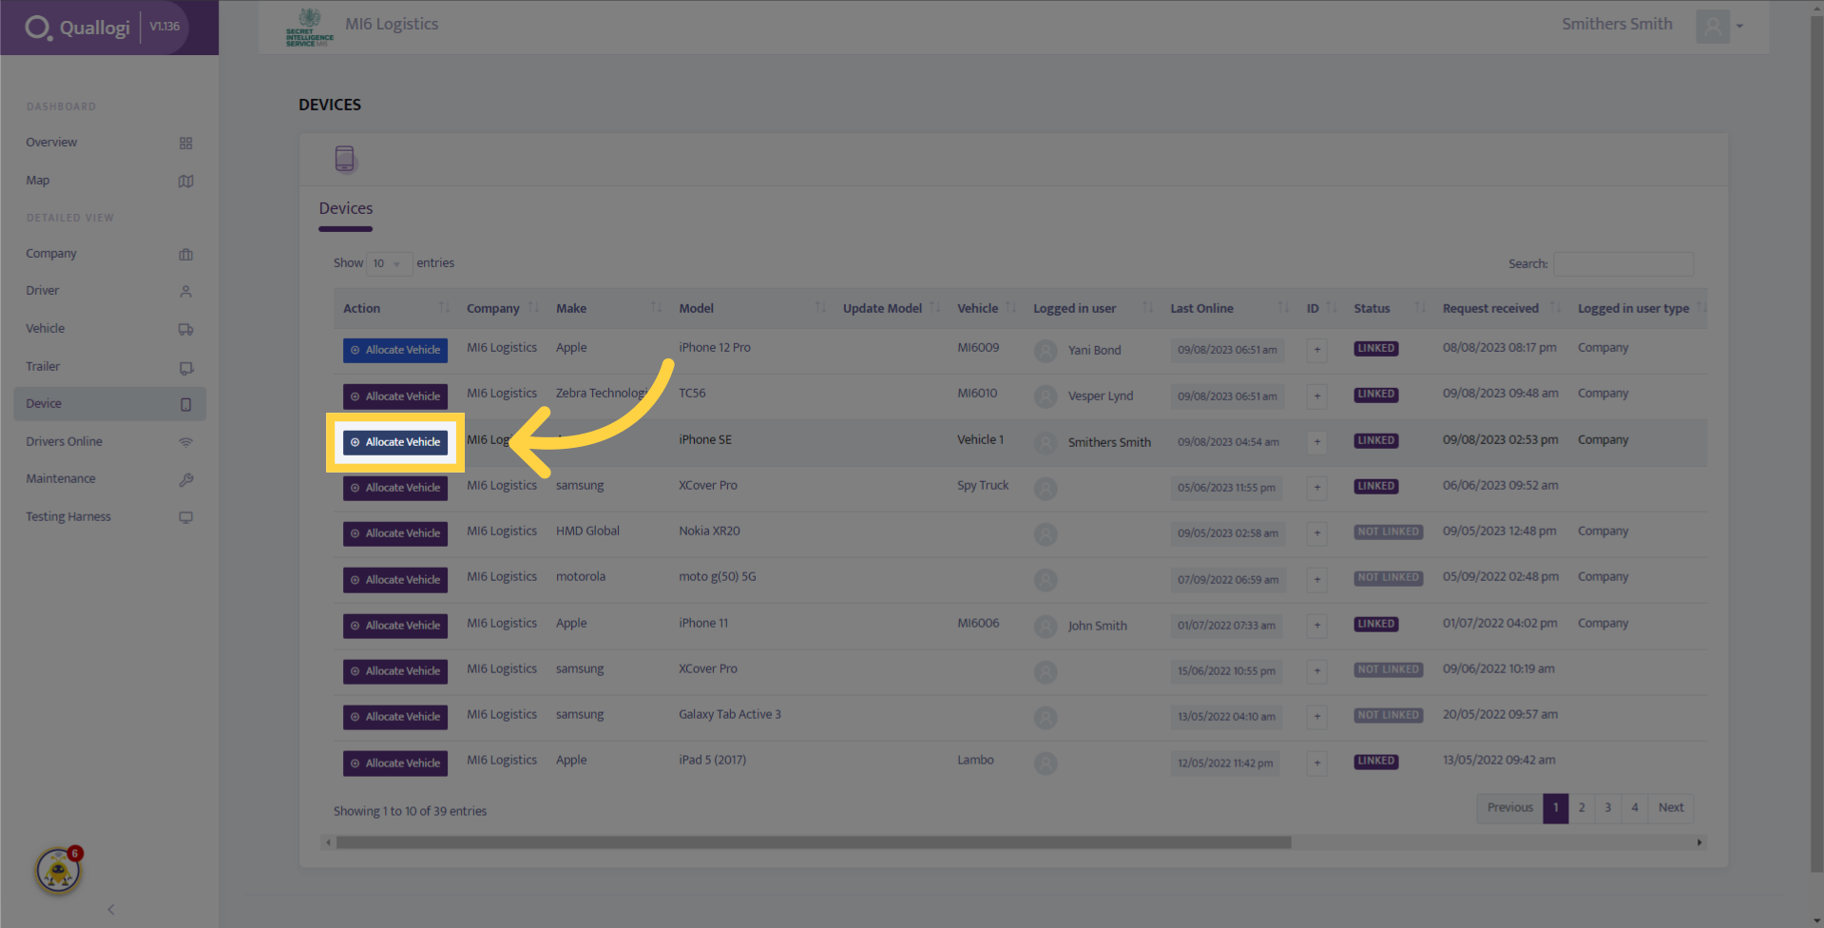The image size is (1824, 928).
Task: Go to page 2 of the devices table
Action: tap(1582, 808)
